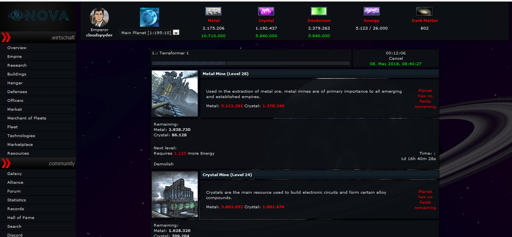Screen dimensions: 512x237
Task: Click the Emperor avatar portrait
Action: [99, 17]
